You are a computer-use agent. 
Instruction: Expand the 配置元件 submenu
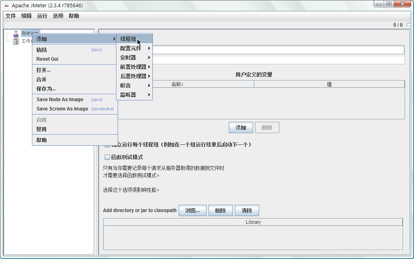point(134,49)
